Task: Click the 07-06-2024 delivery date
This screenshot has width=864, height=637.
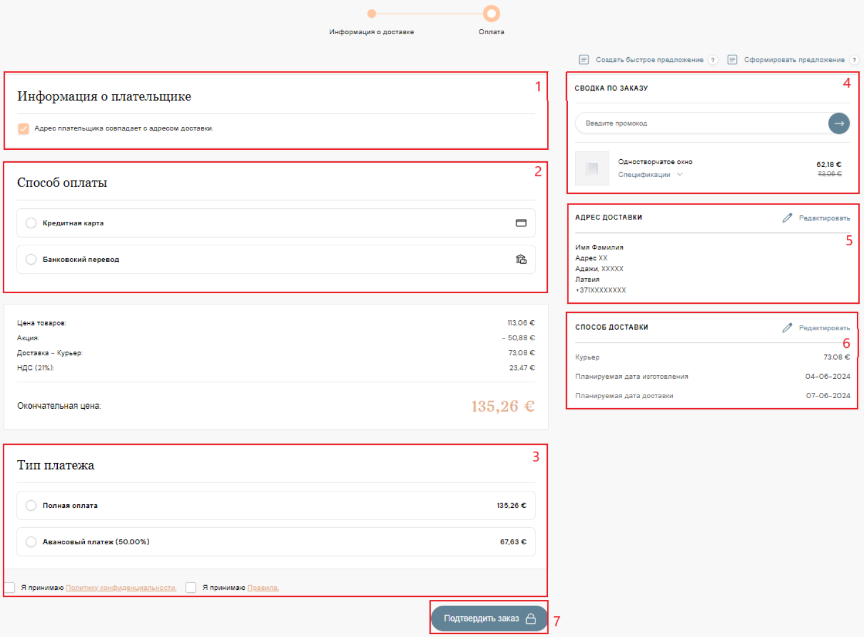Action: click(828, 396)
